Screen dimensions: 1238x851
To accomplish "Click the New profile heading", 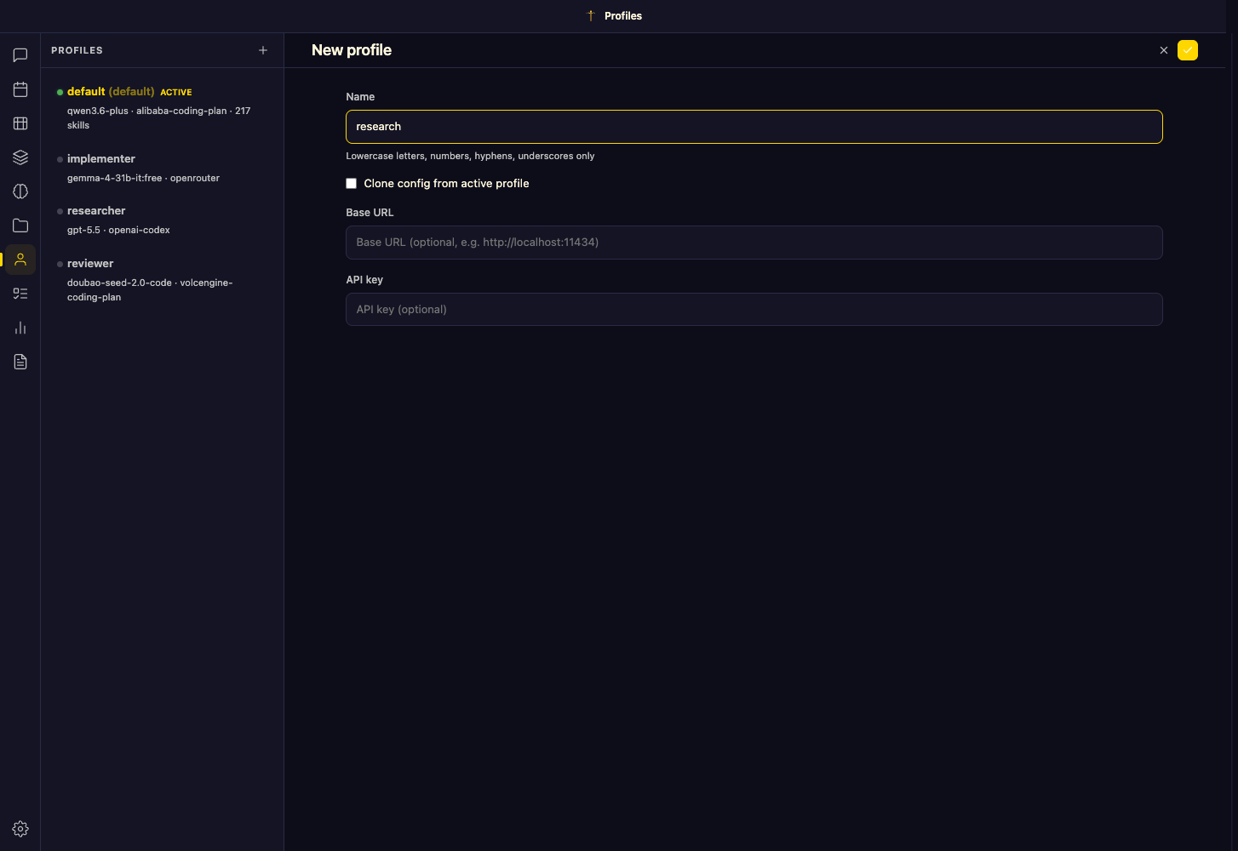I will 352,50.
